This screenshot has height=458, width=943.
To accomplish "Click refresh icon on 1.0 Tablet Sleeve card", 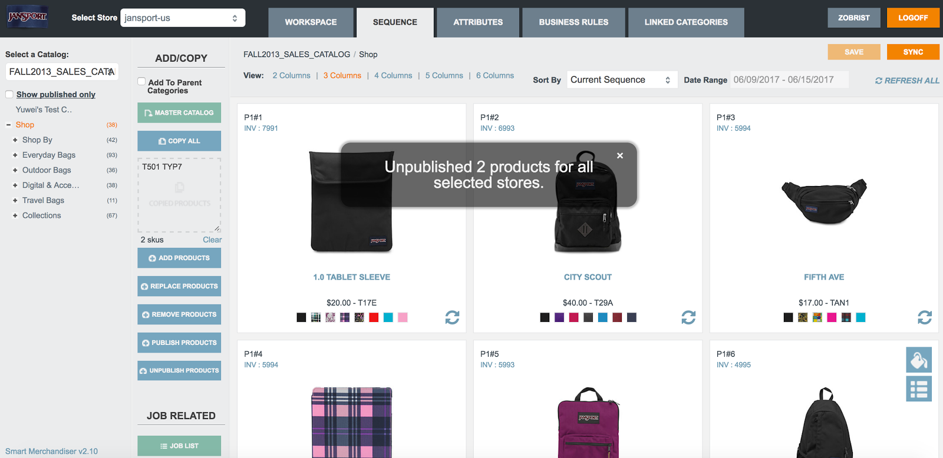I will 452,317.
